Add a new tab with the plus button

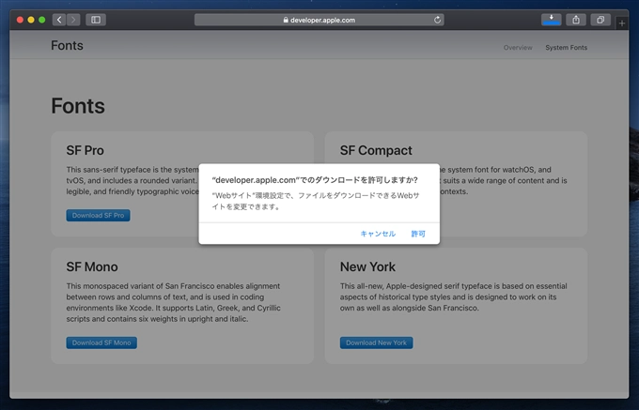pyautogui.click(x=622, y=23)
